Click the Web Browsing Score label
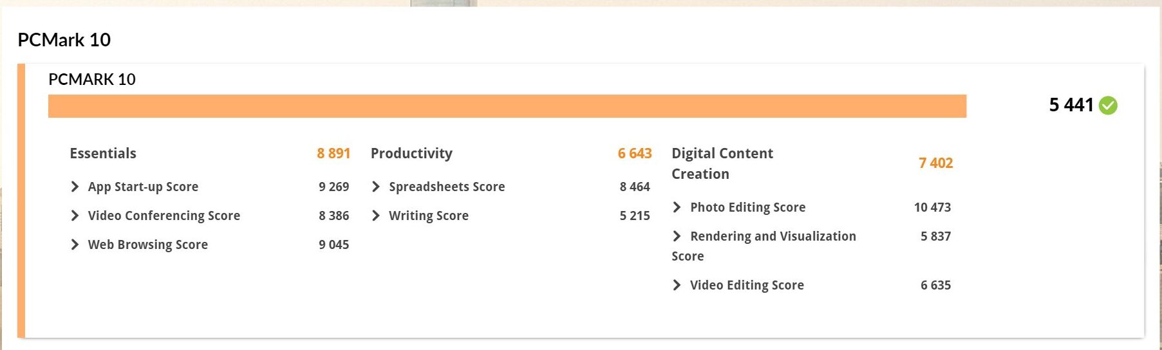The image size is (1162, 350). [x=147, y=244]
